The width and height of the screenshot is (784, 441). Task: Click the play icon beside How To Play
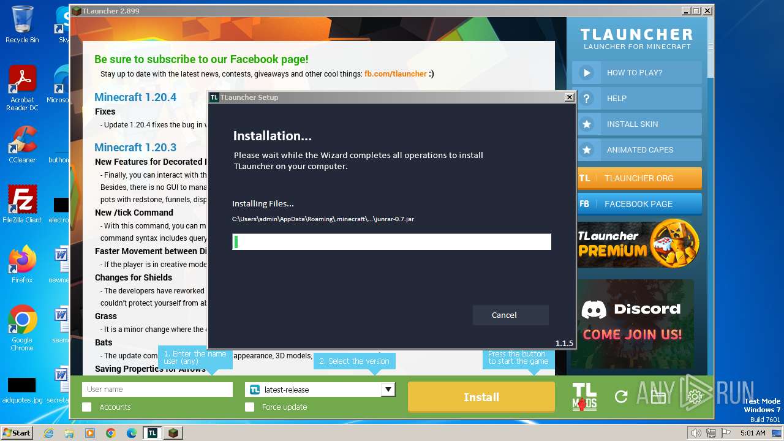click(587, 72)
